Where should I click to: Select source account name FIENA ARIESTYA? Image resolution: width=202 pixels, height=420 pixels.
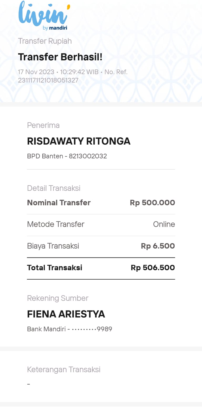(x=66, y=314)
